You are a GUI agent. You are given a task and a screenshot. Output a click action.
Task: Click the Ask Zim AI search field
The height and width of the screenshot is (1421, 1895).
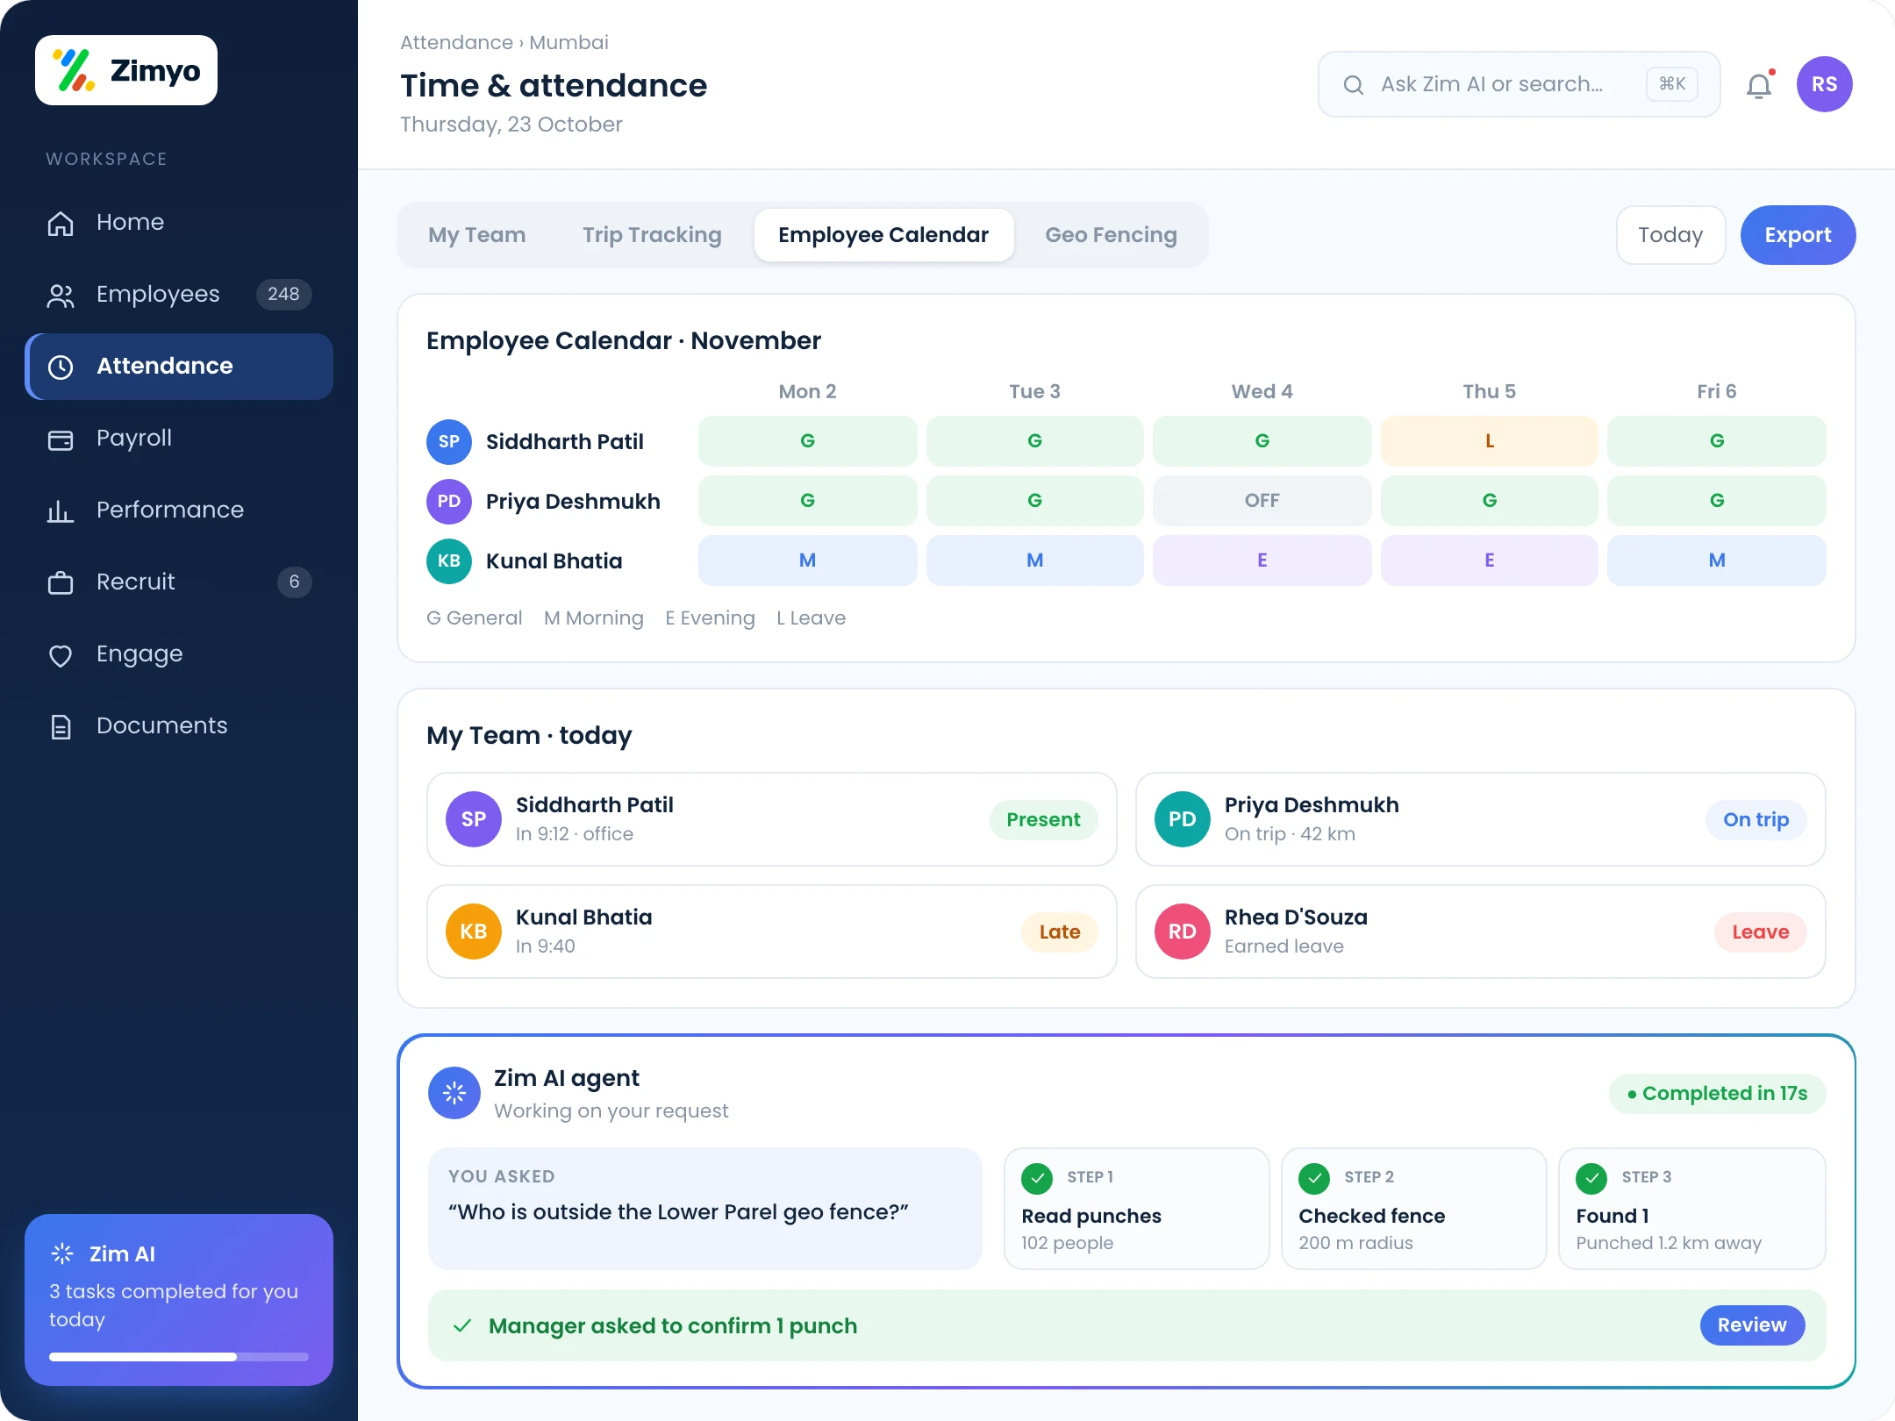1519,84
